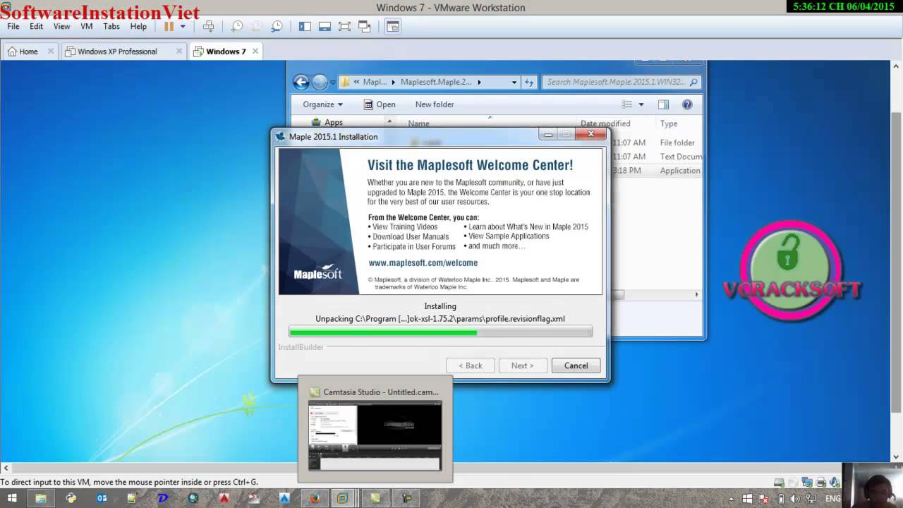Open the VMware View menu
Image resolution: width=903 pixels, height=508 pixels.
pyautogui.click(x=62, y=26)
